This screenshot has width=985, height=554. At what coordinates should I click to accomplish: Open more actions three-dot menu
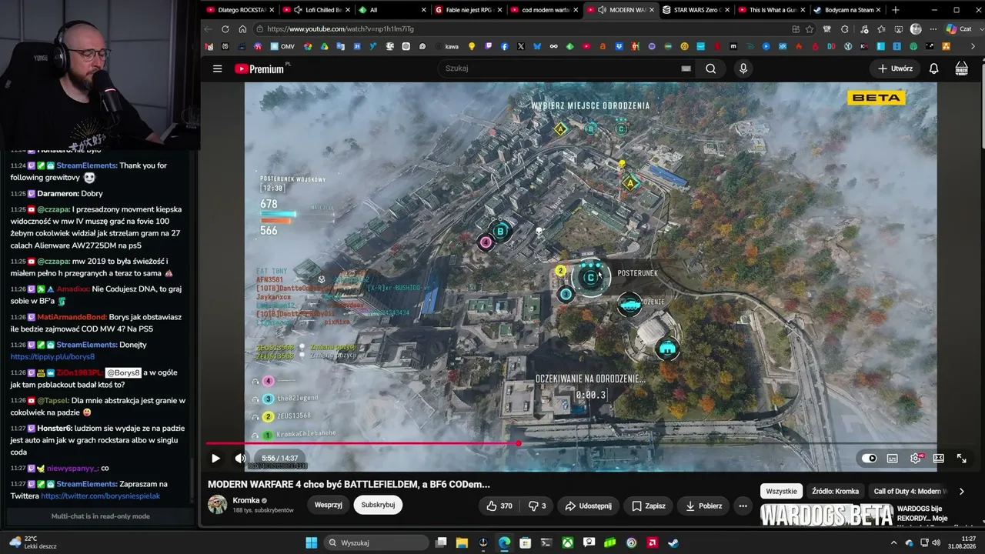tap(743, 506)
